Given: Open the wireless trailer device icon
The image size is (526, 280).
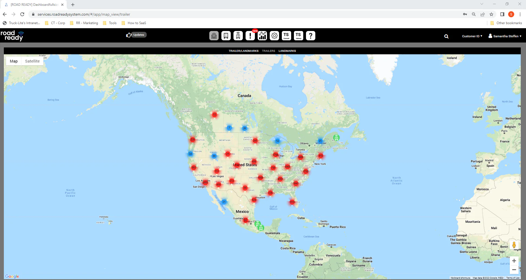Looking at the screenshot, I should click(x=238, y=36).
